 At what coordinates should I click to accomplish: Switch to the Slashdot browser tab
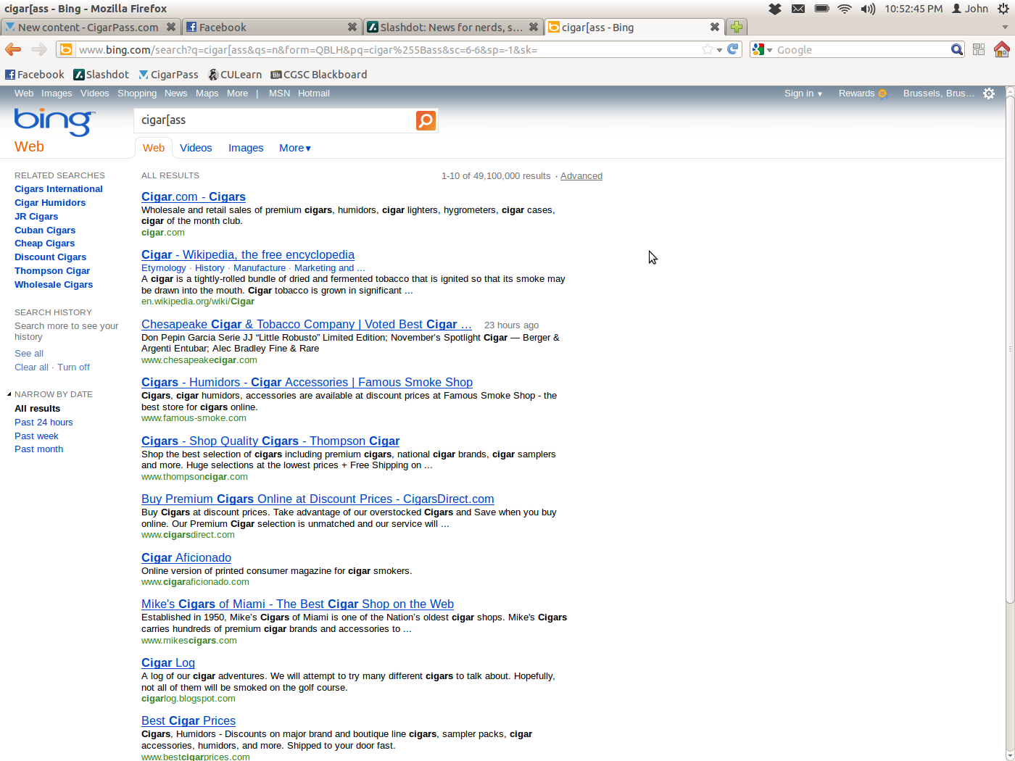[x=452, y=27]
